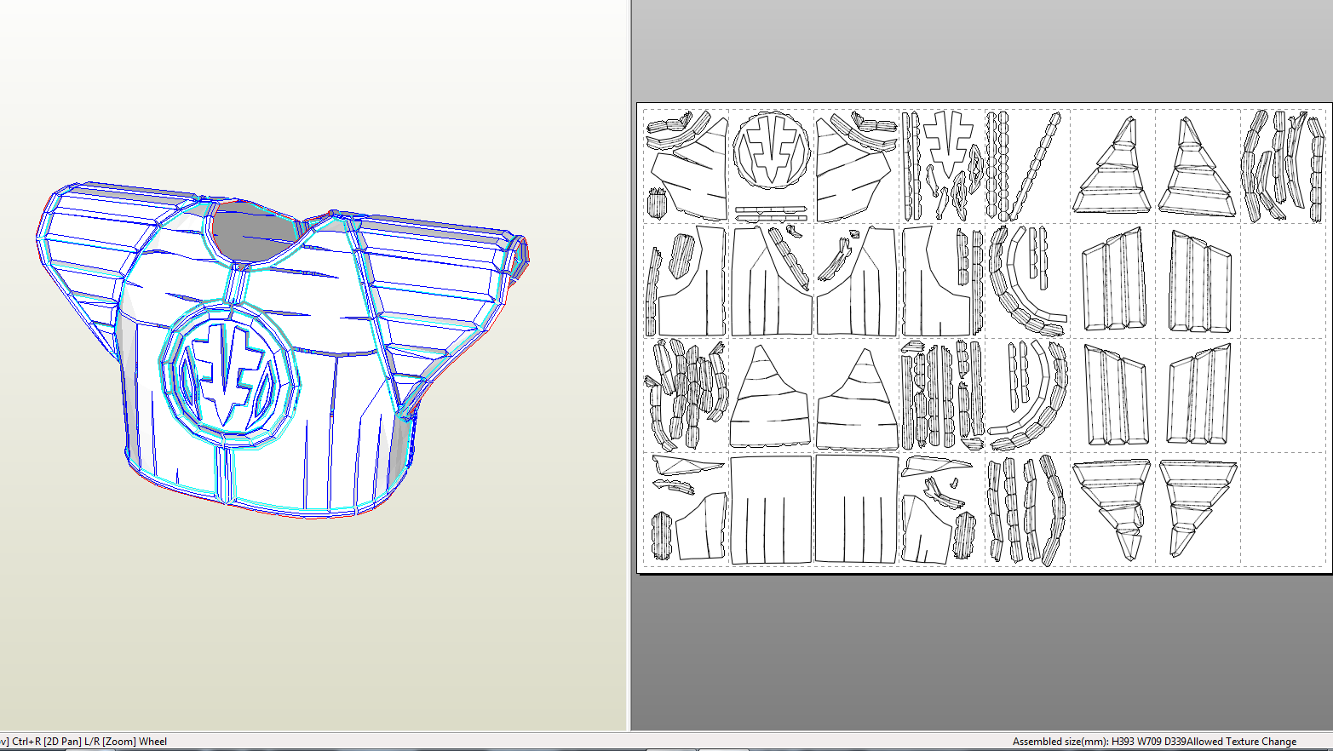The image size is (1333, 751).
Task: Click the "Ctrl+R [2D Pan] L/R [Zoom] Wheel" hint
Action: click(90, 742)
